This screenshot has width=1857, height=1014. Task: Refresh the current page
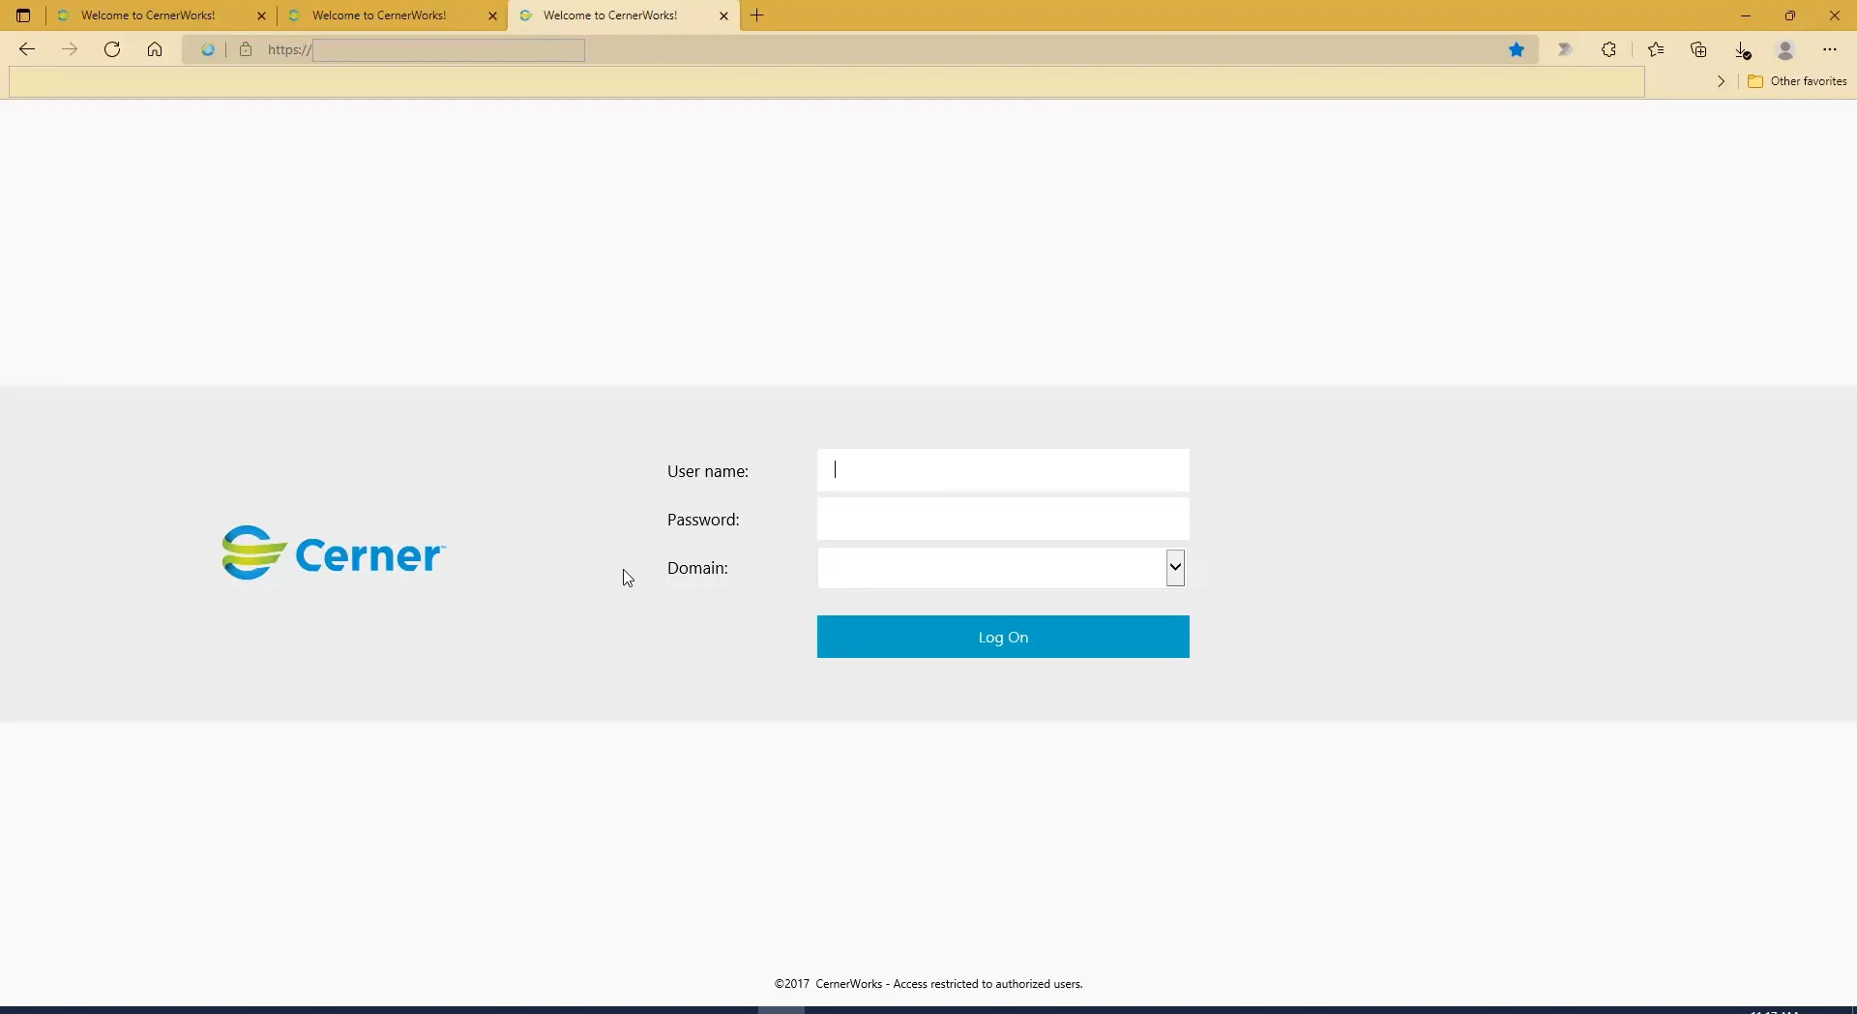tap(112, 49)
